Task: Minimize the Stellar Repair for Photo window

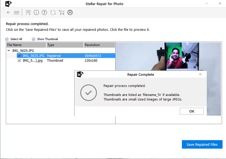Action: tap(206, 3)
